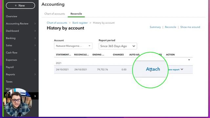Open Report period dropdown Since 365 Days Ago

point(118,46)
